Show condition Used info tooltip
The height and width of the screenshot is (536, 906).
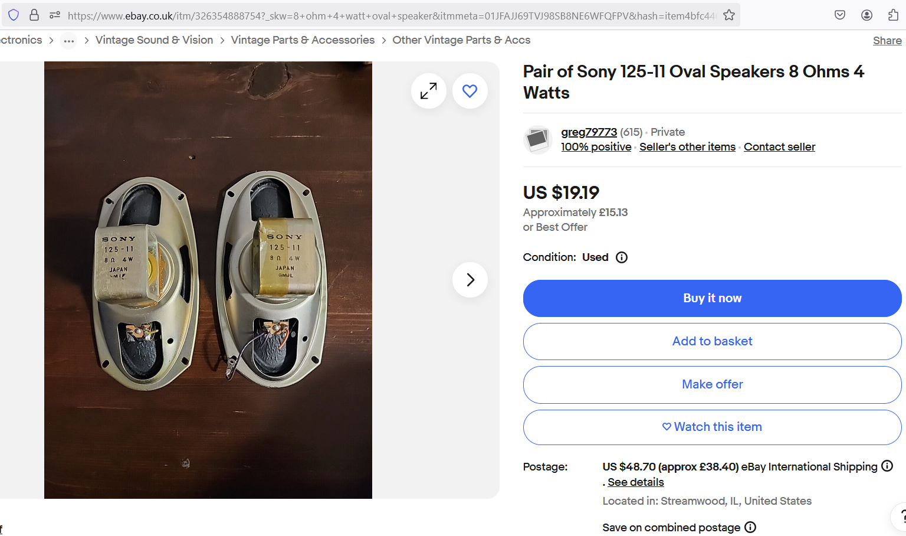(622, 257)
